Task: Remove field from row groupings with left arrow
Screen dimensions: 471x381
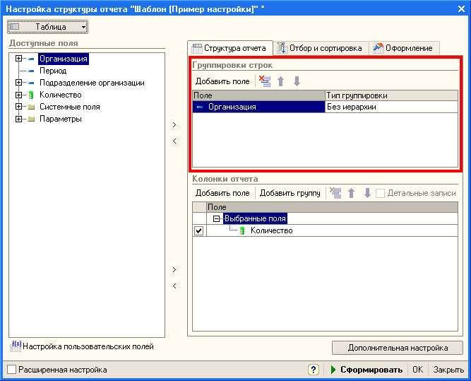Action: 175,141
